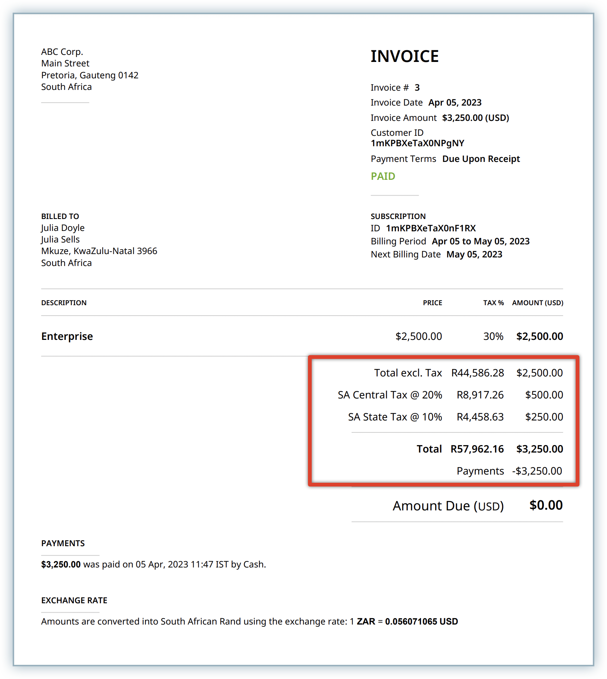Click the SA State Tax rand amount R4,458.63
The width and height of the screenshot is (607, 679).
click(x=480, y=417)
